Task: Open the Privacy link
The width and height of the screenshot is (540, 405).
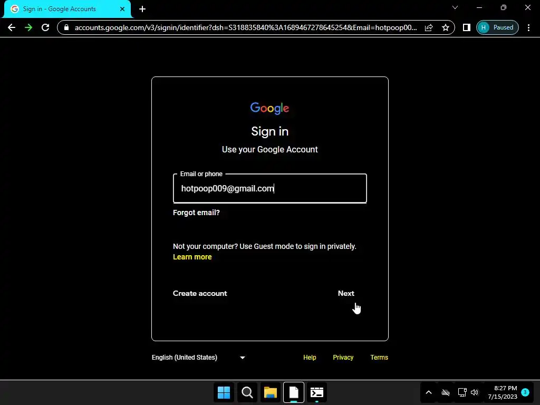Action: tap(343, 358)
